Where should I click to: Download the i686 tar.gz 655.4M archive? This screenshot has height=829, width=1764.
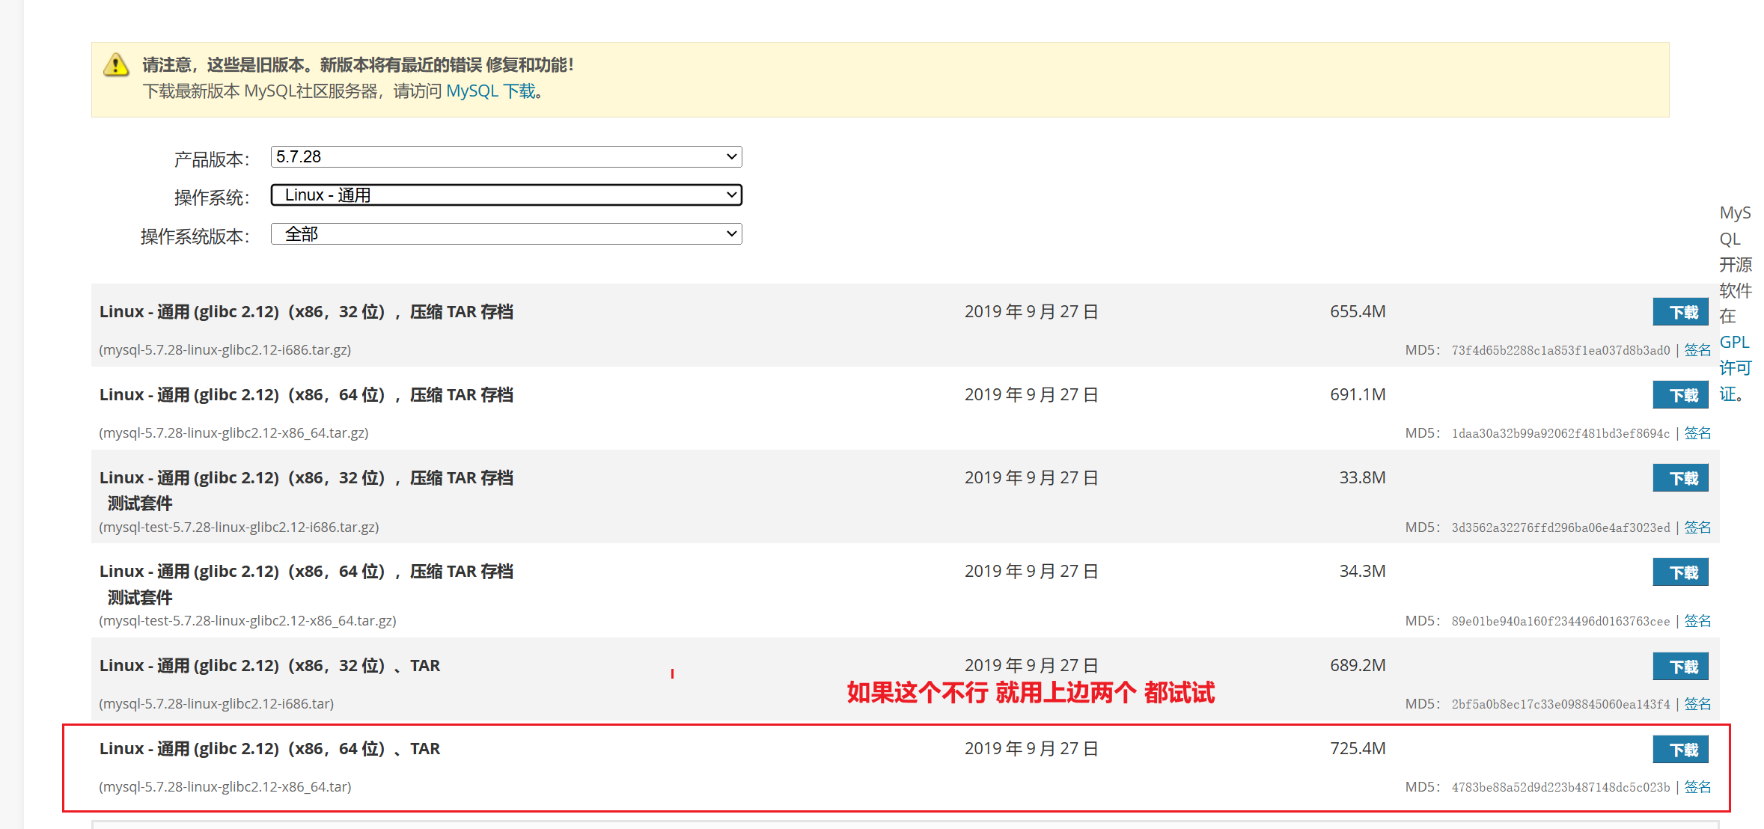pos(1679,312)
